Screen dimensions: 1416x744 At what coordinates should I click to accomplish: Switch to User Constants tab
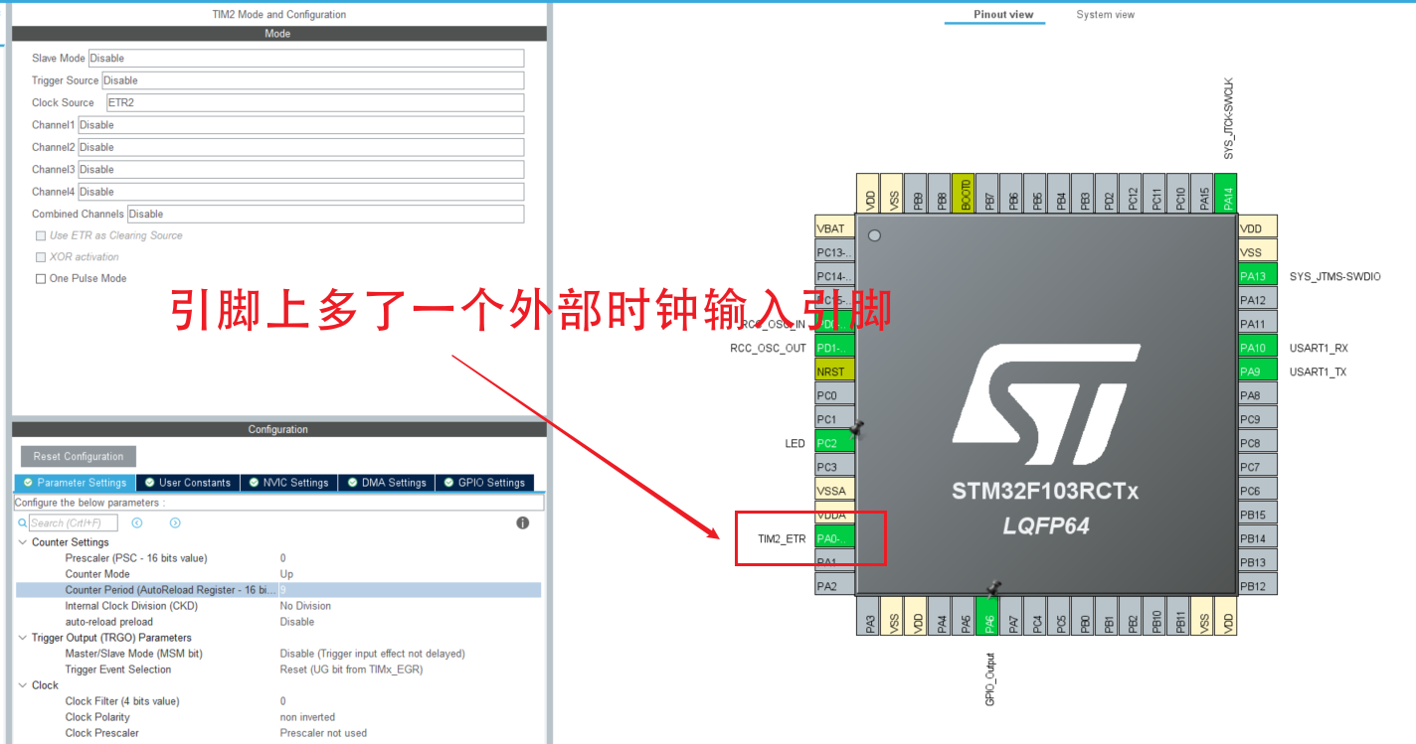click(187, 483)
